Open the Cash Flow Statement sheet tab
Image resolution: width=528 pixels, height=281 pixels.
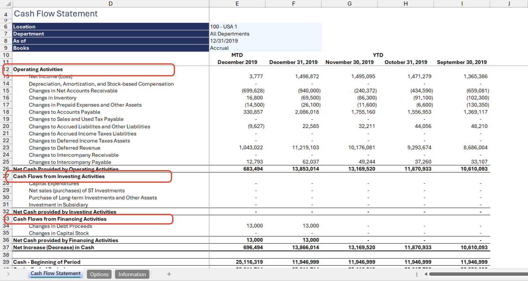pos(56,273)
